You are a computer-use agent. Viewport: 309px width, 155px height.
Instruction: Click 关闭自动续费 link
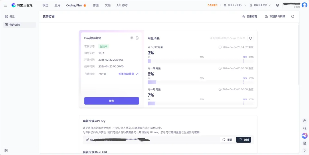(x=128, y=74)
